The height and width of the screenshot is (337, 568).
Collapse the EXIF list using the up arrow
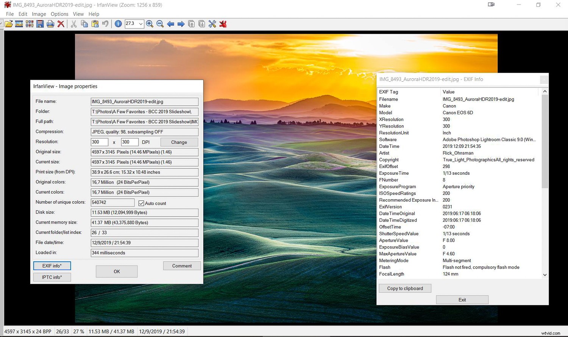pos(545,91)
